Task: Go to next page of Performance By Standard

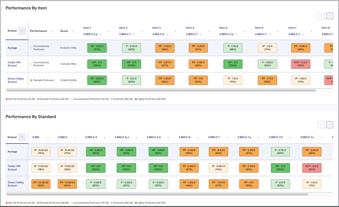Action: [329, 125]
